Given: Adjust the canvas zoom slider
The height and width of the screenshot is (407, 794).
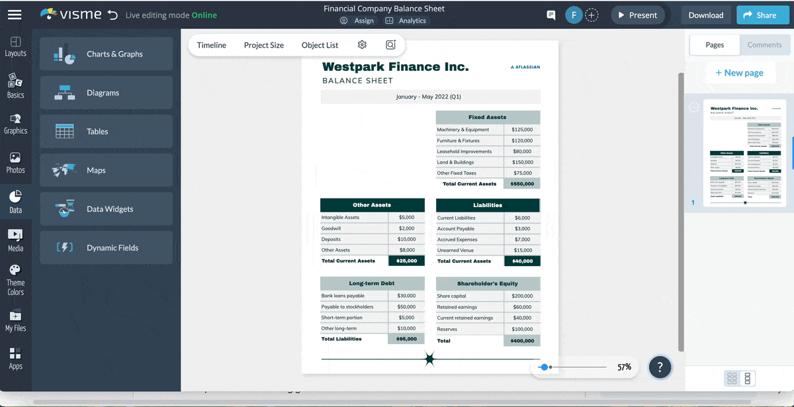Looking at the screenshot, I should 544,367.
